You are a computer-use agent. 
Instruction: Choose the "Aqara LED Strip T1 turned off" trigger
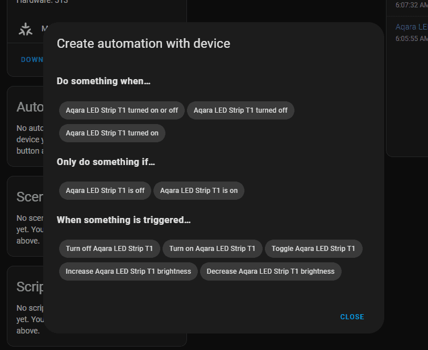point(240,110)
